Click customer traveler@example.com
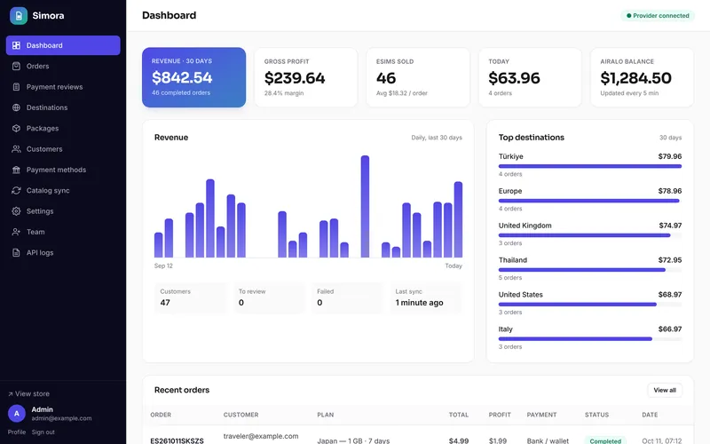Viewport: 710px width, 444px height. 261,436
